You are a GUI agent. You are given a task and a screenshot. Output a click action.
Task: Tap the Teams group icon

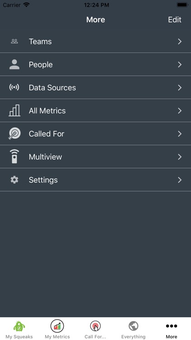point(14,41)
